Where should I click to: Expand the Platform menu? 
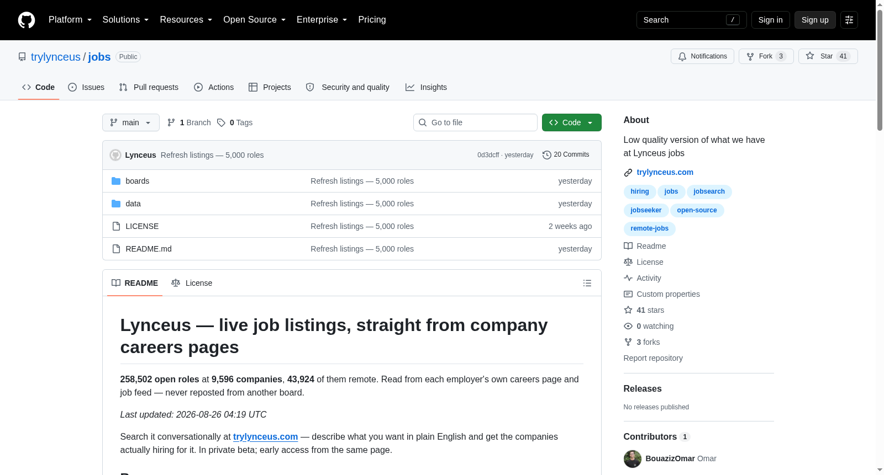[x=70, y=20]
